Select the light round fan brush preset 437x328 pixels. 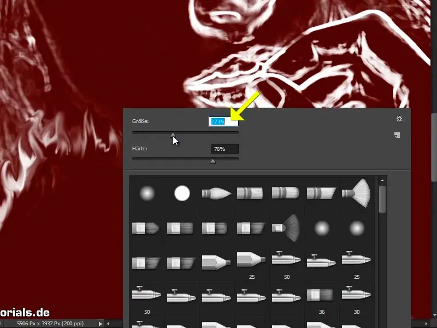point(356,193)
